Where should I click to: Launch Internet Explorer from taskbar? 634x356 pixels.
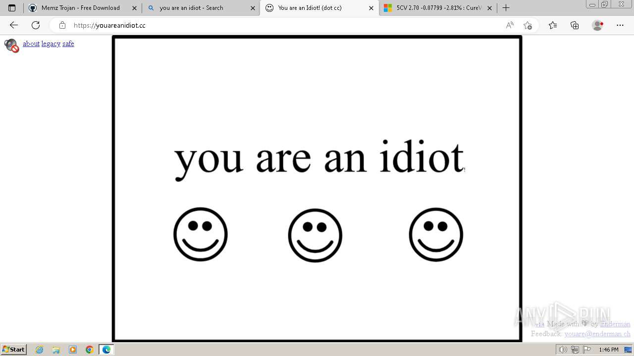pos(40,350)
